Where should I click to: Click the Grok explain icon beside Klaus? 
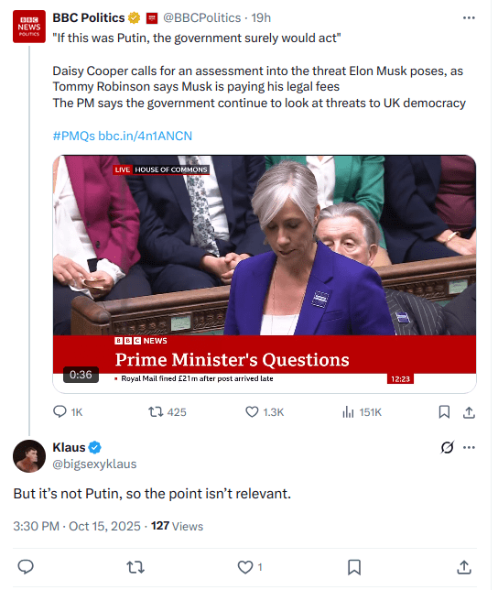448,447
